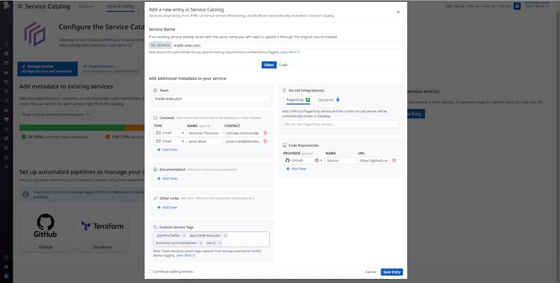Screen dimensions: 560x283
Task: Open the Learn More dropdown in the header
Action: [537, 6]
